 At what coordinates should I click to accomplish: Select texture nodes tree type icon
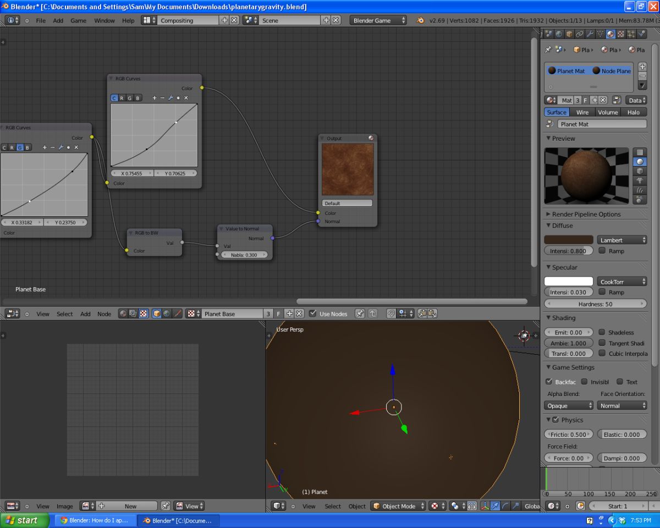pos(144,313)
